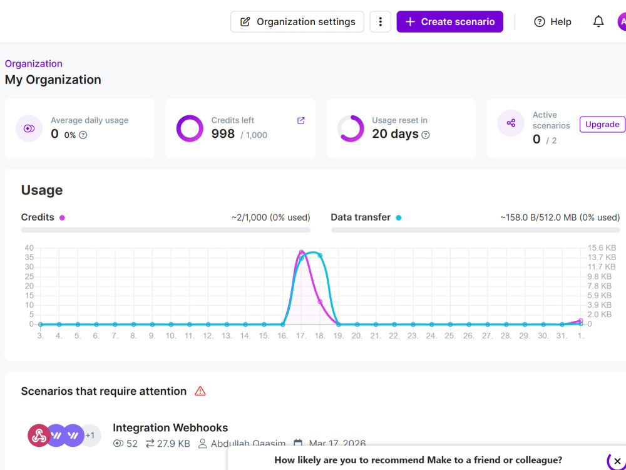The width and height of the screenshot is (626, 470).
Task: Click the help icon next to Average daily usage
Action: tap(83, 135)
